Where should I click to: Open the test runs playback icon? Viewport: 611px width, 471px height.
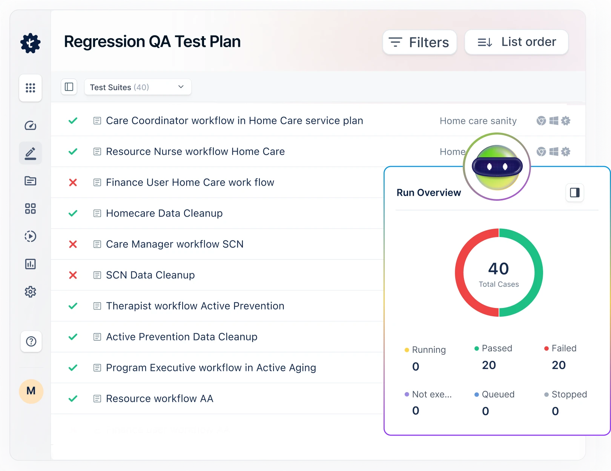pyautogui.click(x=30, y=236)
